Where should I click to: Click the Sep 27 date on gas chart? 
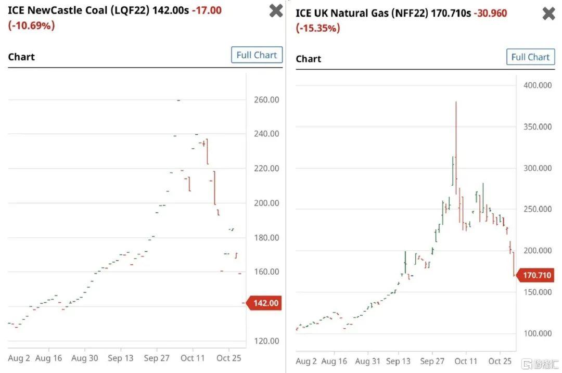[x=432, y=361]
